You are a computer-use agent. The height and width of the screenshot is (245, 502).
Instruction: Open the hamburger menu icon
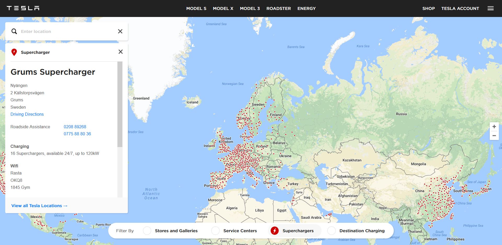(x=490, y=8)
